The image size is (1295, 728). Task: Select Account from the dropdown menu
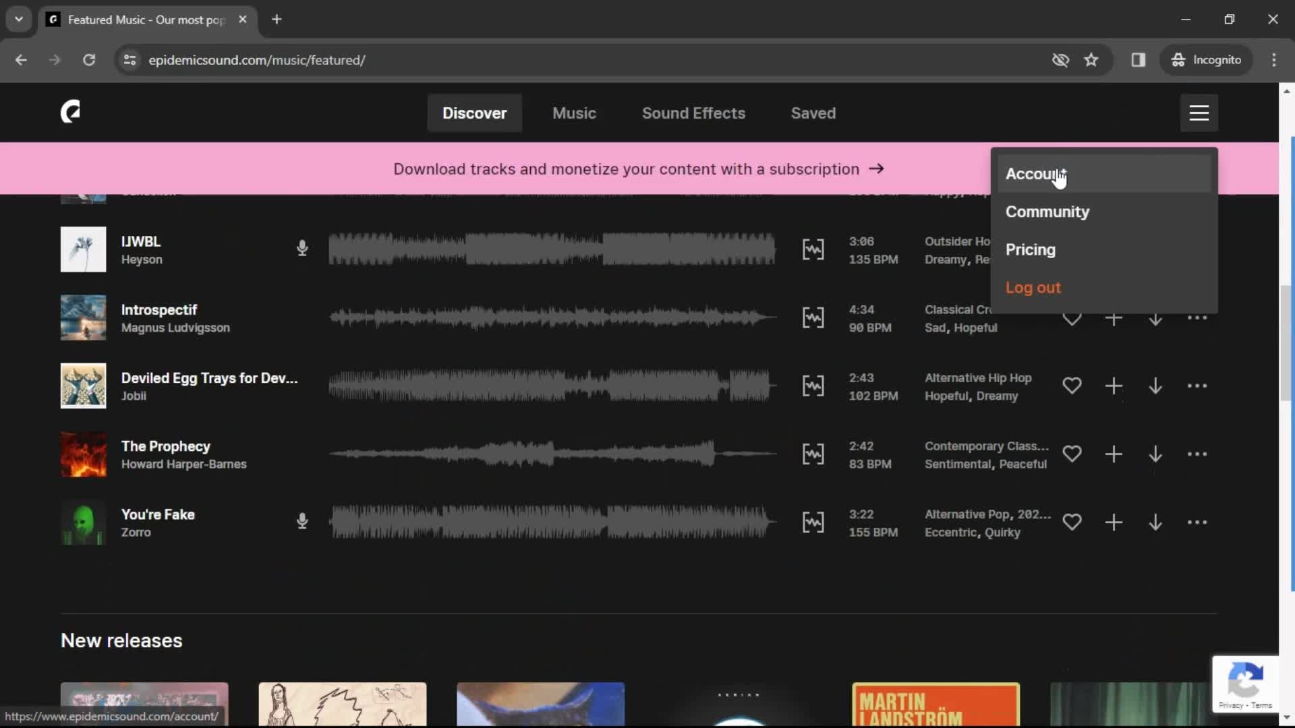(1104, 174)
